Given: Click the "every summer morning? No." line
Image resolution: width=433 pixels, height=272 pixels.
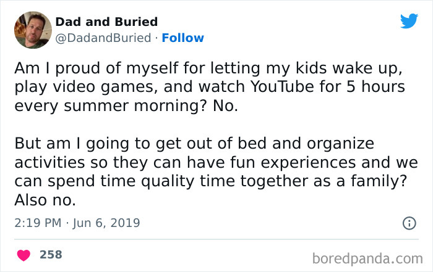Looking at the screenshot, I should [126, 105].
